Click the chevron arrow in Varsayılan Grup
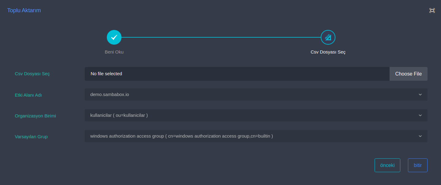441x185 pixels. click(x=420, y=136)
